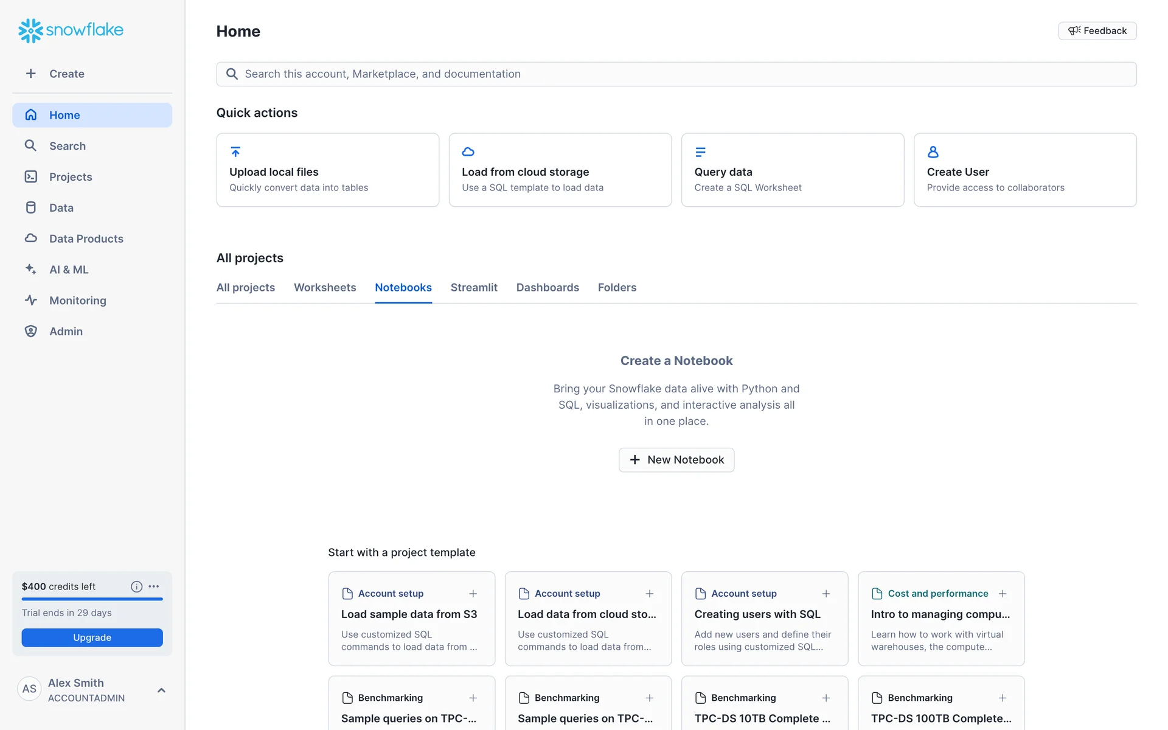Image resolution: width=1168 pixels, height=730 pixels.
Task: Click the trial credits progress bar
Action: [92, 599]
